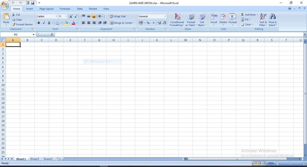This screenshot has width=307, height=167.
Task: Click the zoom slider handle
Action: 291,163
